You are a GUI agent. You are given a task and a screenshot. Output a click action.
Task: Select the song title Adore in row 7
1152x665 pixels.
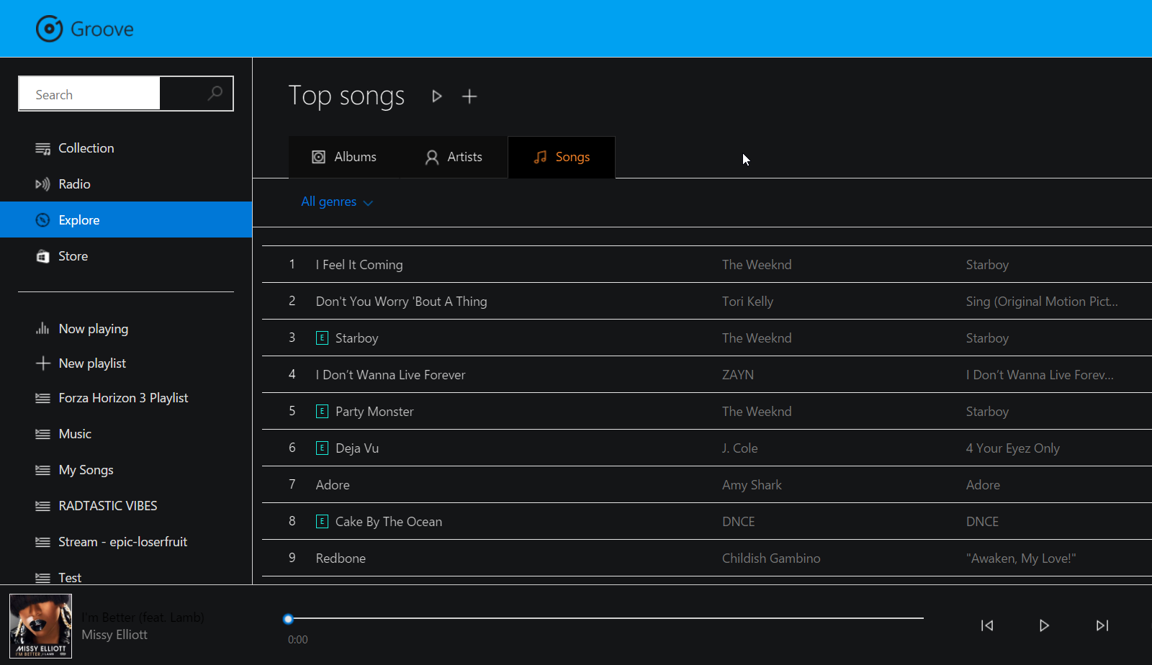(x=333, y=485)
